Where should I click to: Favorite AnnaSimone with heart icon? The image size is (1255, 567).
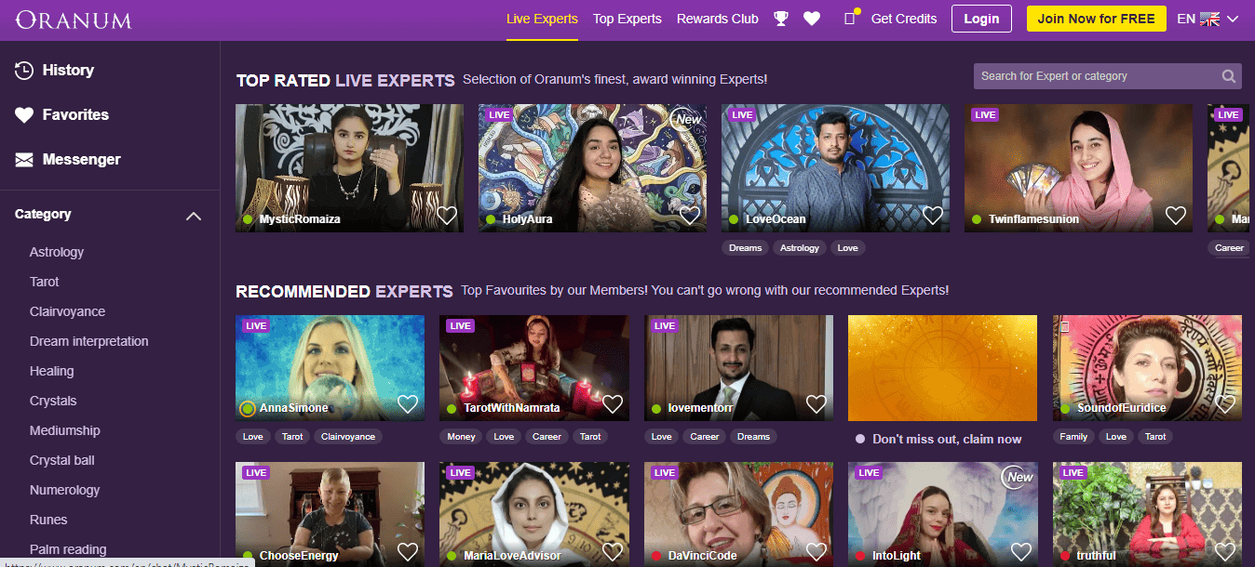pyautogui.click(x=408, y=404)
